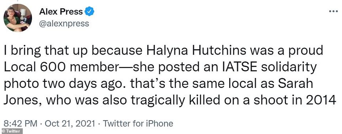Click the 8:42 PM timestamp

[21, 124]
